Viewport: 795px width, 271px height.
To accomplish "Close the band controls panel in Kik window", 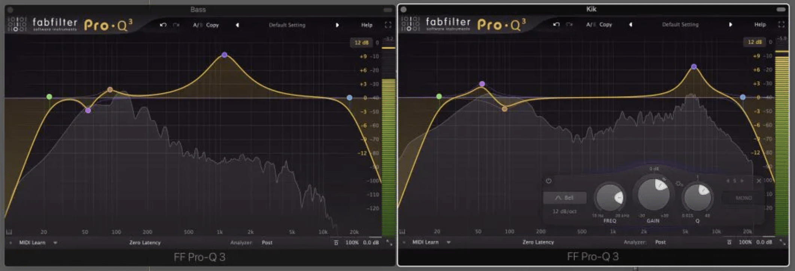I will (x=759, y=181).
